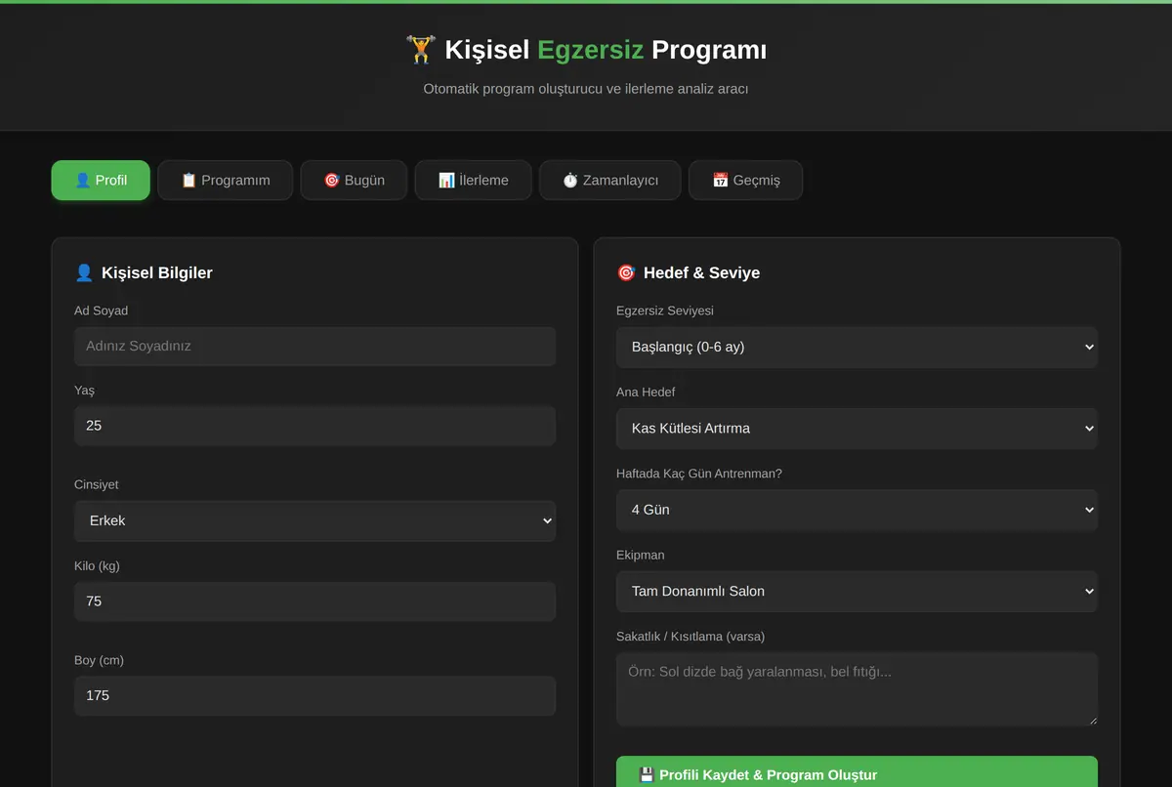1172x787 pixels.
Task: Click the target icon beside Hedef & Seviye
Action: click(626, 272)
